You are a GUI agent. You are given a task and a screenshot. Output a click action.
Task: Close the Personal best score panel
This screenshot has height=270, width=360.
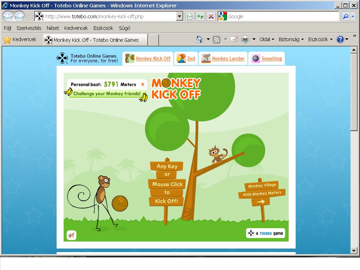(x=143, y=84)
